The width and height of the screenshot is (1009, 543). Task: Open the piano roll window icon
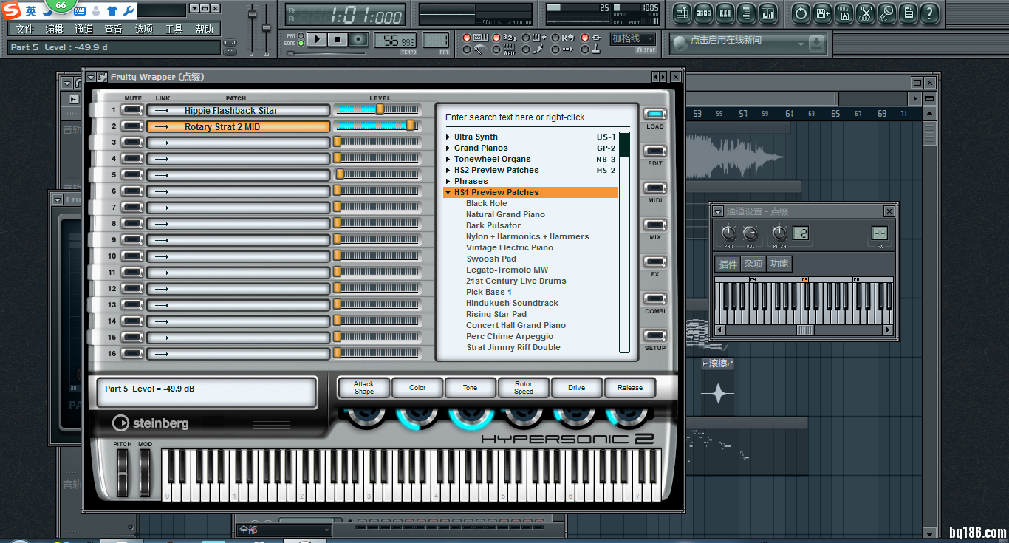(x=725, y=13)
